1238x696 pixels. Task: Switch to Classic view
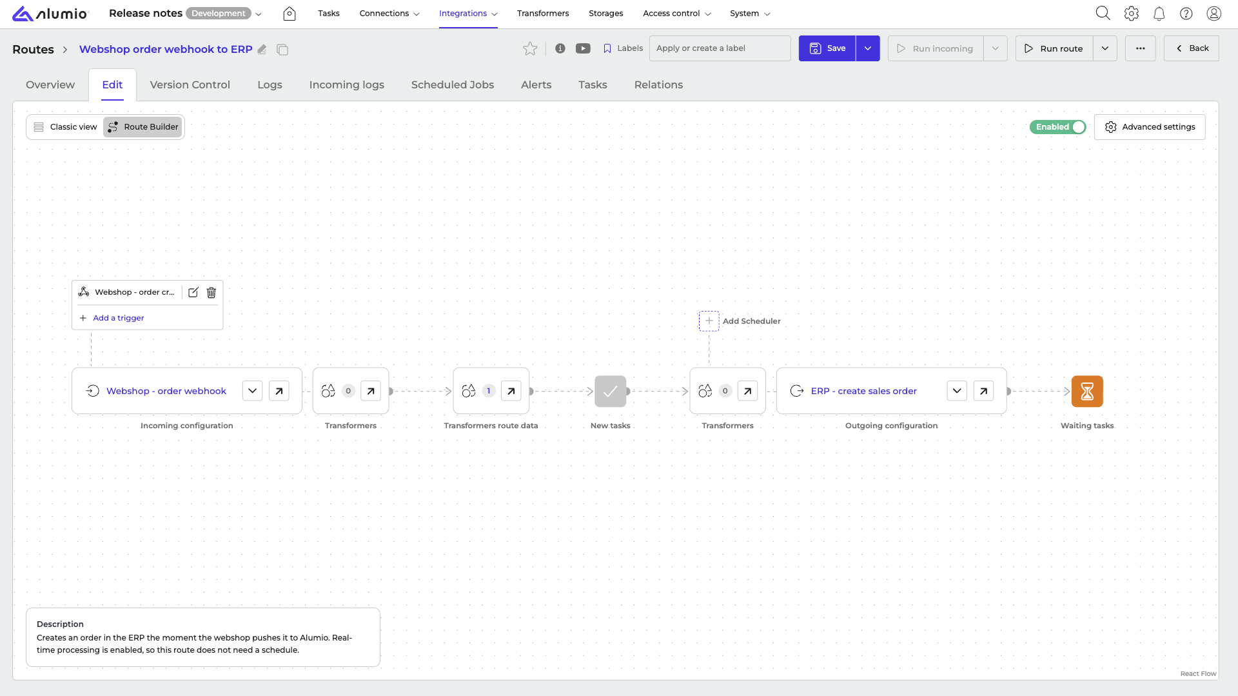[x=65, y=127]
